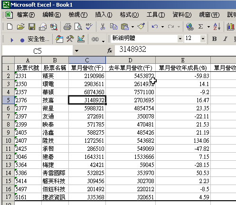Click the Redo arrow icon

(x=171, y=27)
